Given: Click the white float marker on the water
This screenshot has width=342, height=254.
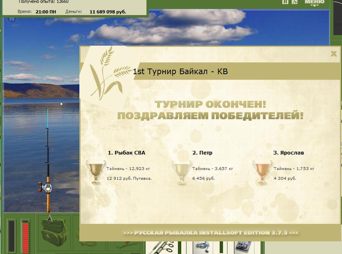Looking at the screenshot, I should (x=61, y=104).
